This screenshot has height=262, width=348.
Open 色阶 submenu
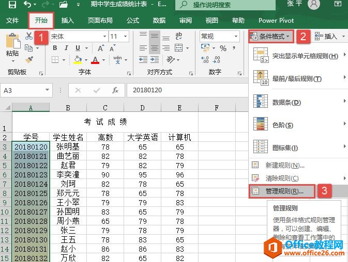298,125
